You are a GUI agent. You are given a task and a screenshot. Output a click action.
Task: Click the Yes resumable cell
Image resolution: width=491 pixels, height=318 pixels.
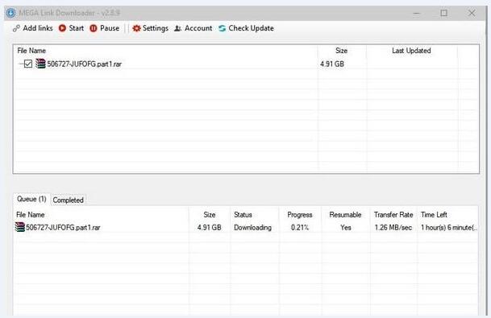point(345,227)
